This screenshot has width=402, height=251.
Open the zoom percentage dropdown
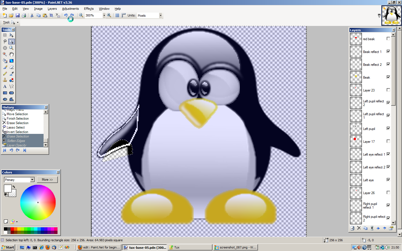click(x=104, y=16)
